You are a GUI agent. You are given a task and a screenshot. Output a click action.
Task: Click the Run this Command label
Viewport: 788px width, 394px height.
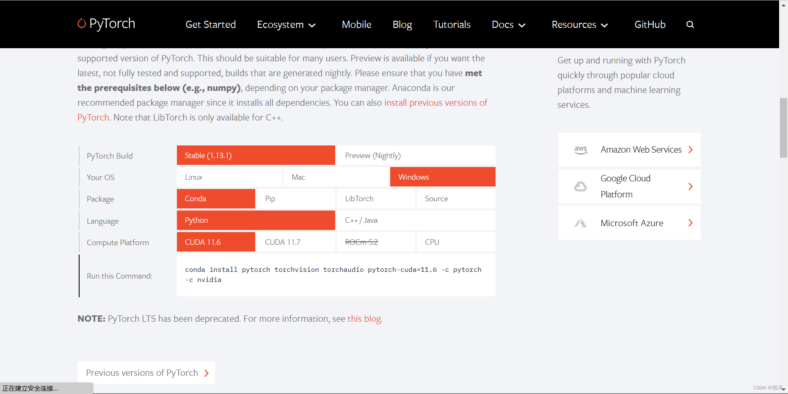(x=119, y=276)
